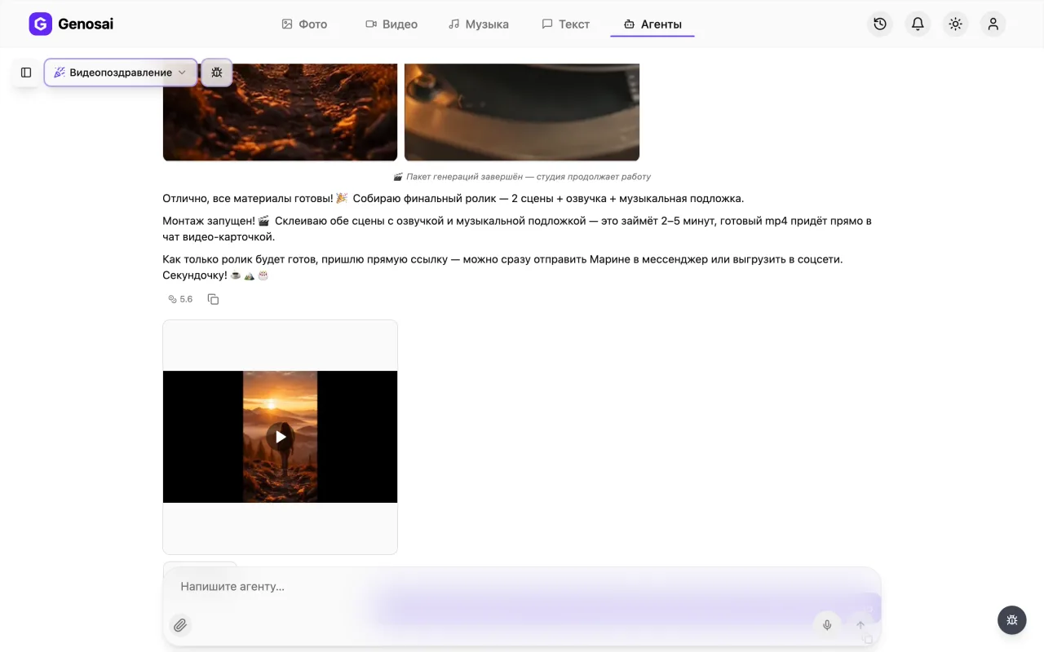Click the 5.6 credits cost label
The height and width of the screenshot is (652, 1044).
tap(180, 299)
